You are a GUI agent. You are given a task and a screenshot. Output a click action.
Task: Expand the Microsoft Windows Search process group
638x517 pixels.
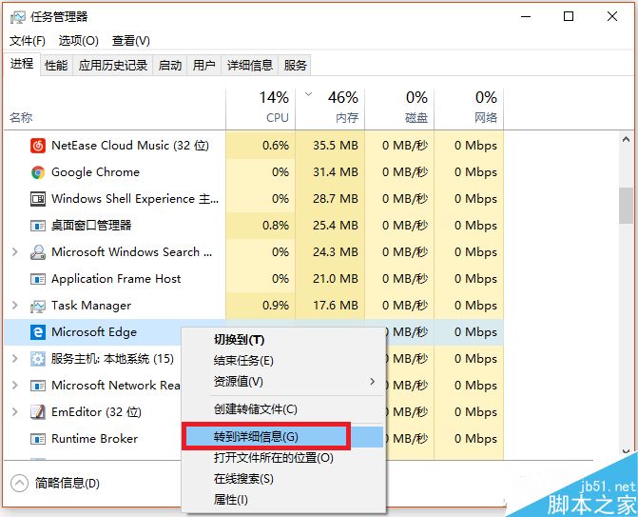(14, 252)
